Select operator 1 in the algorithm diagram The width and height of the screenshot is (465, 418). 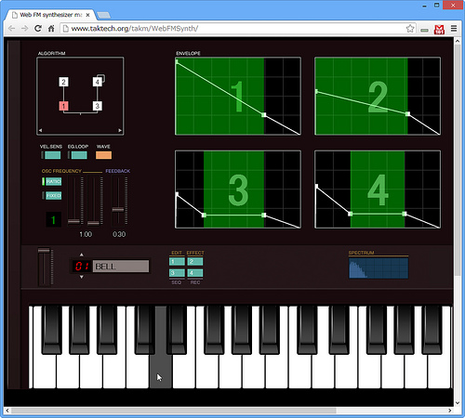(63, 106)
